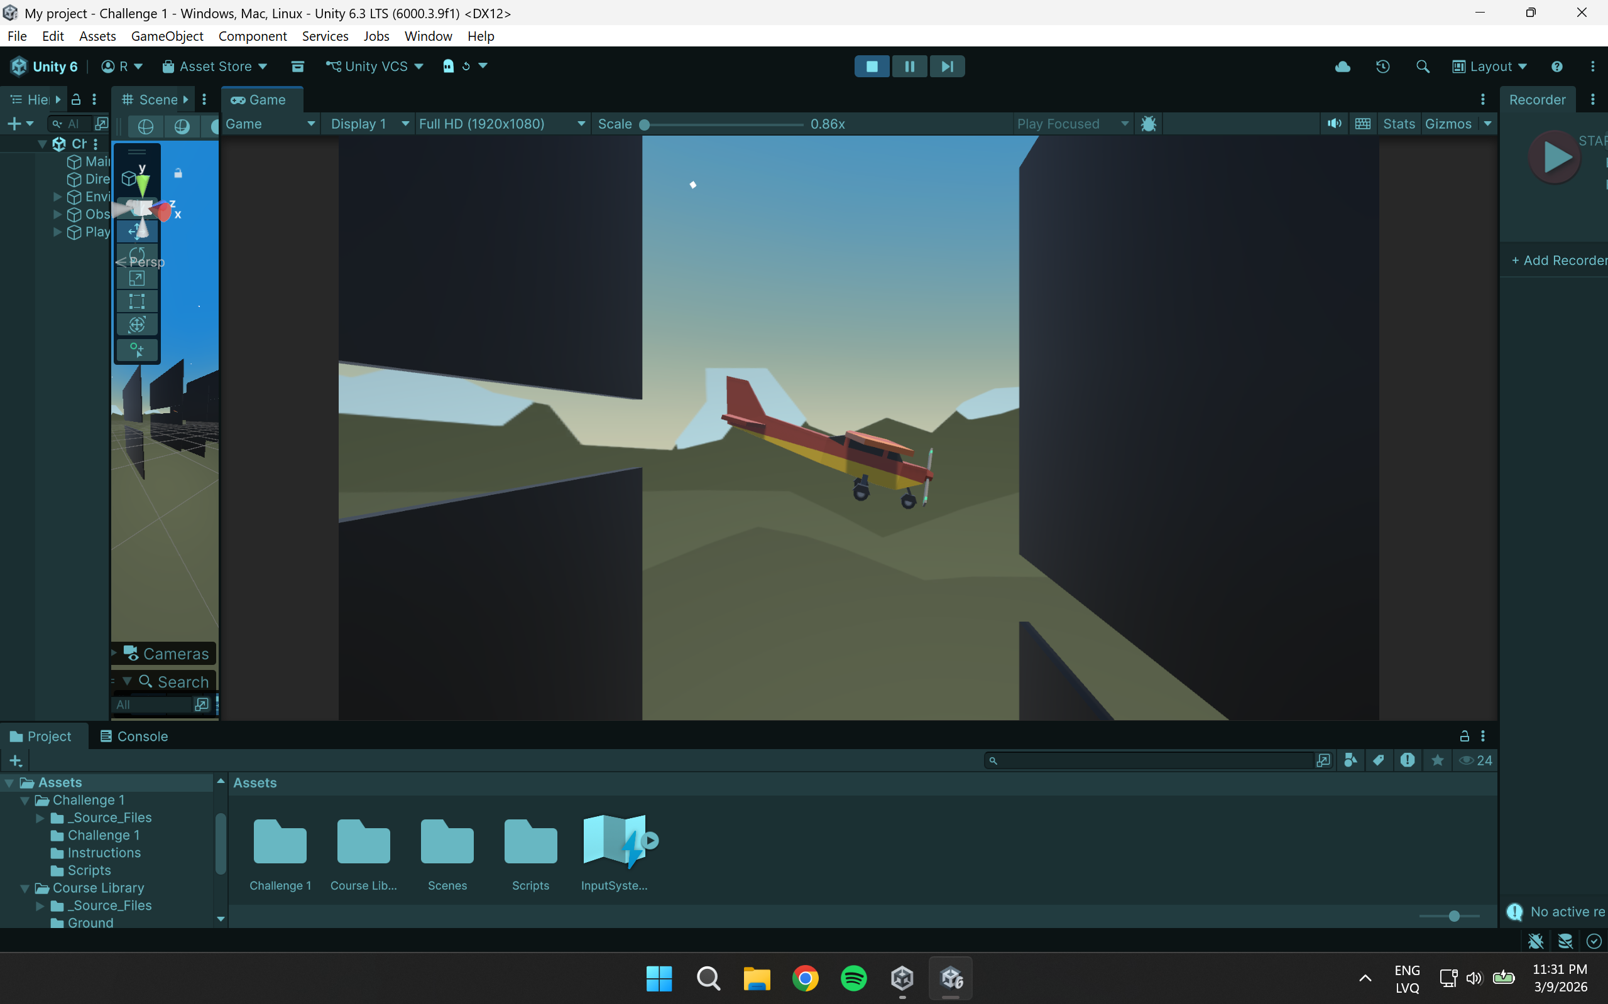Expand the Course Library _Source_Files folder
Image resolution: width=1608 pixels, height=1004 pixels.
pyautogui.click(x=40, y=905)
